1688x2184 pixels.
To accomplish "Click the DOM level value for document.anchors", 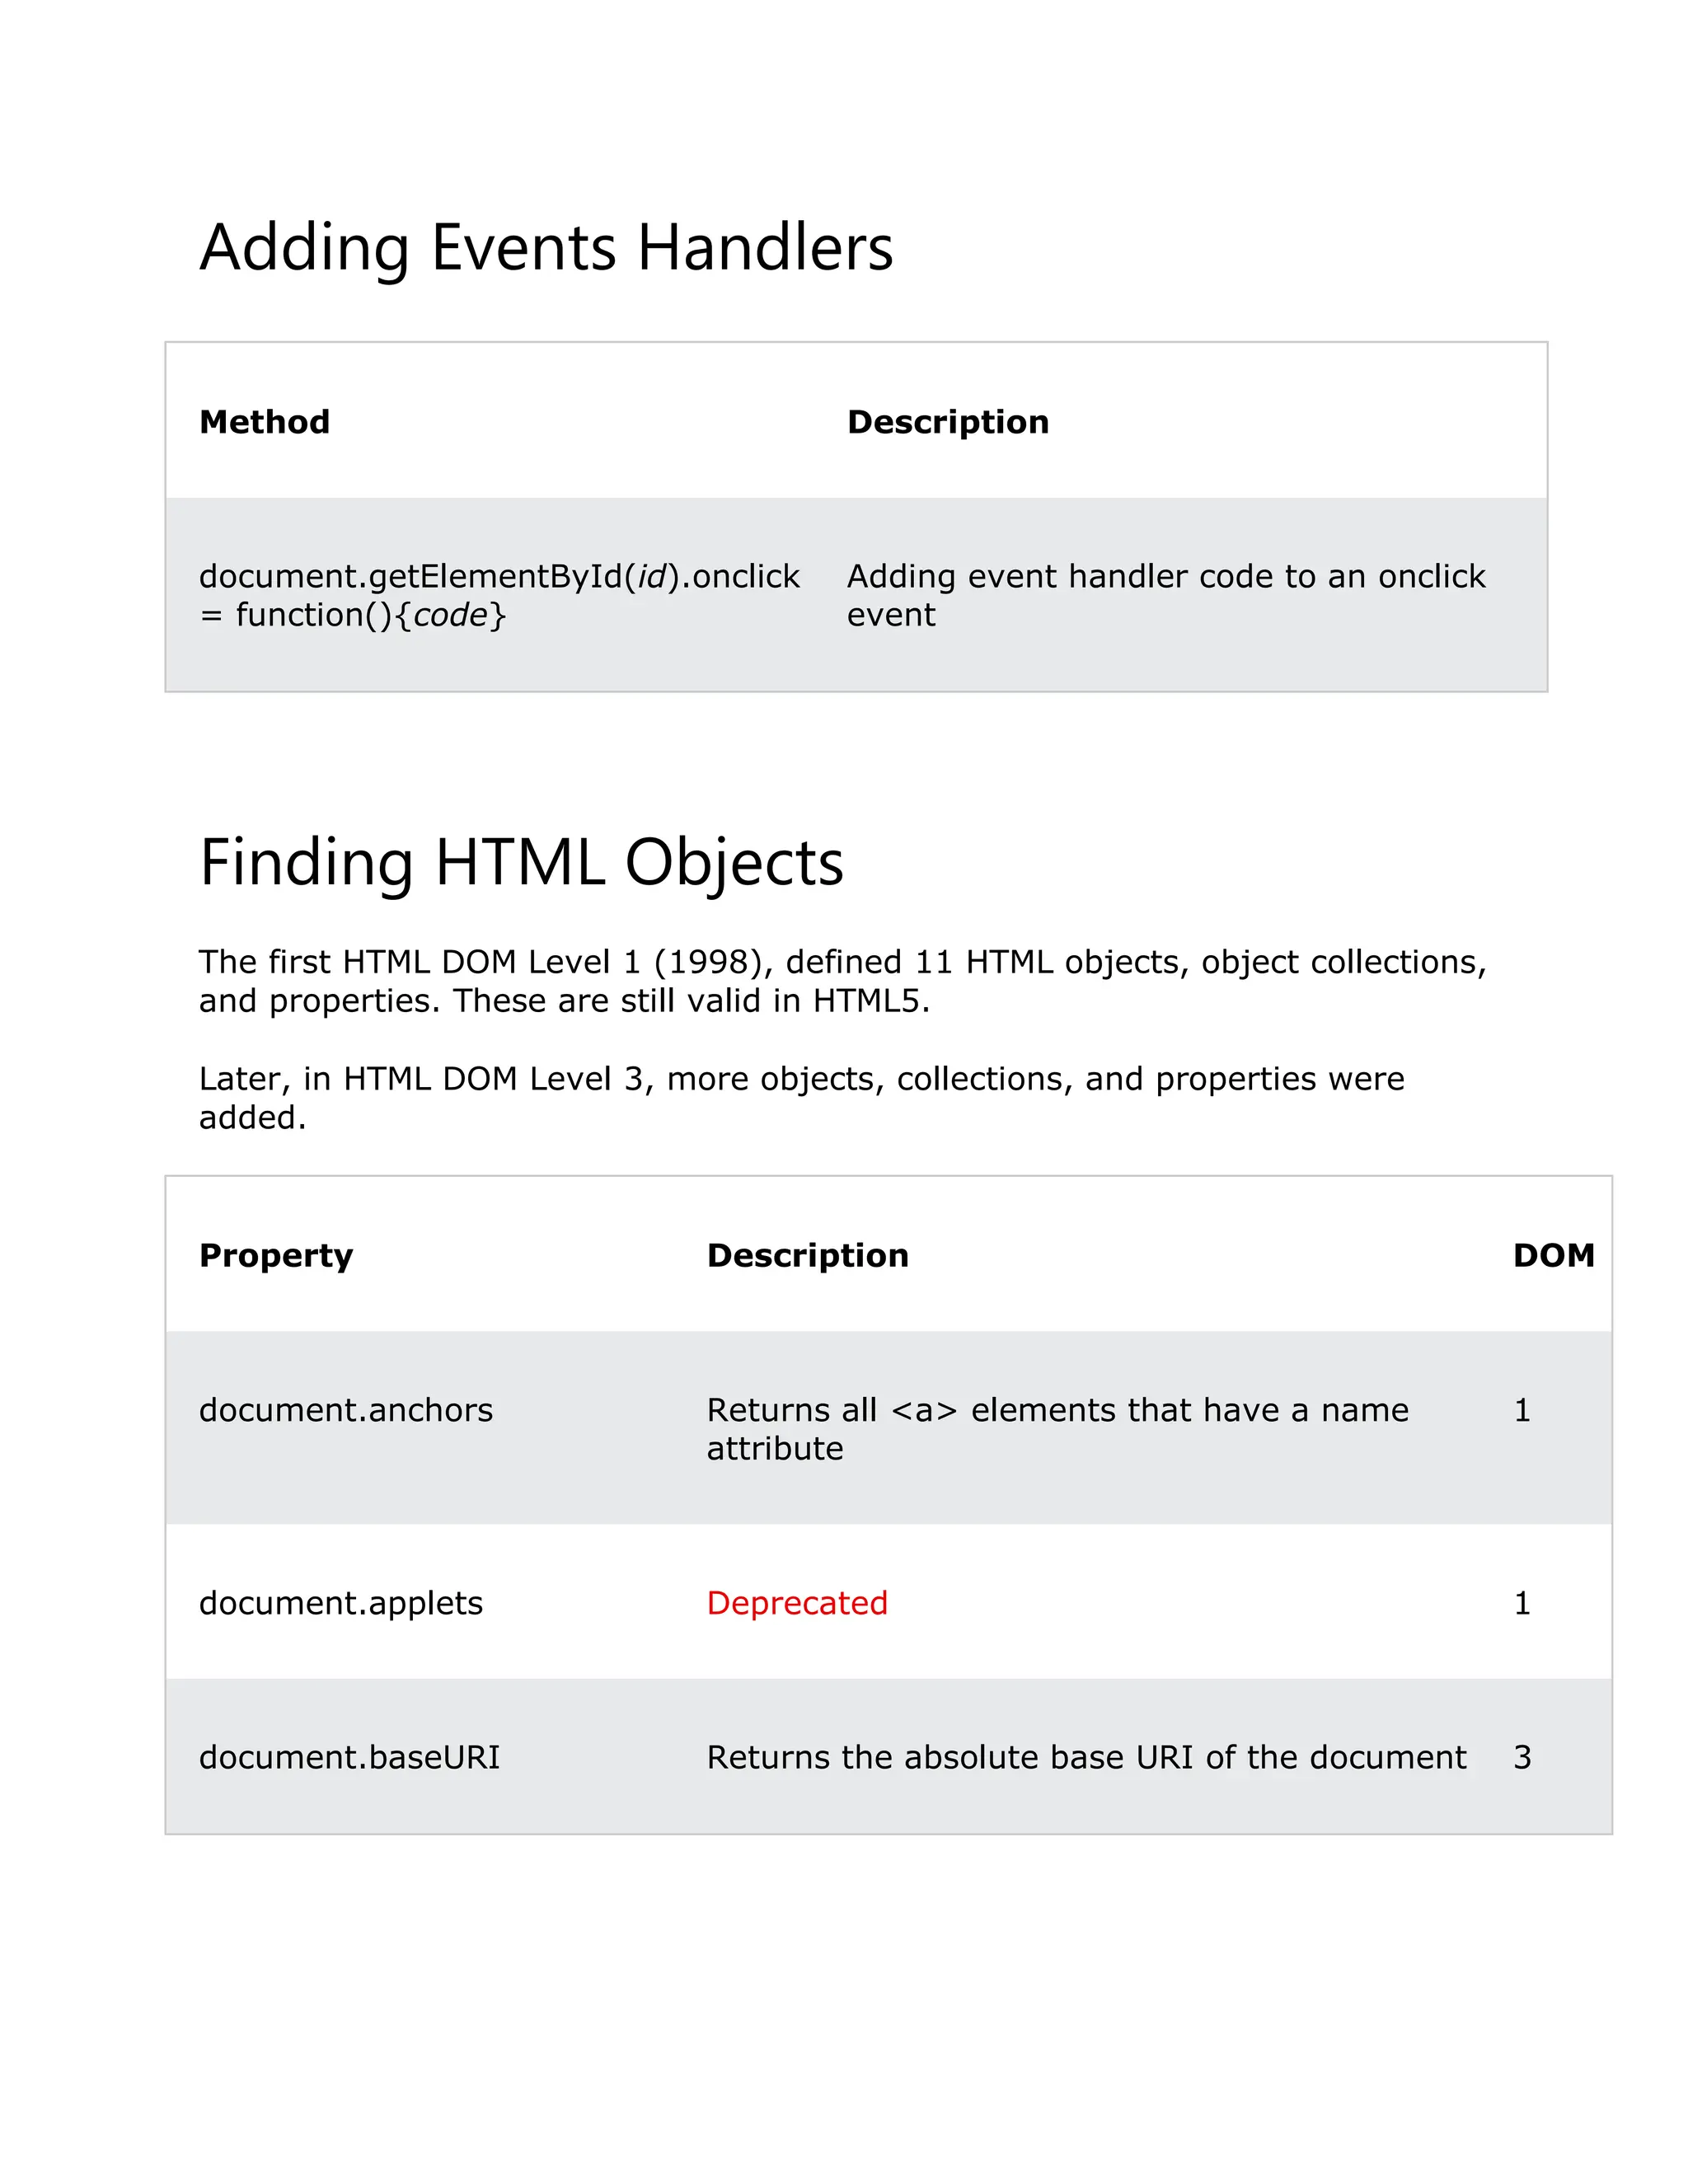I will [x=1522, y=1410].
